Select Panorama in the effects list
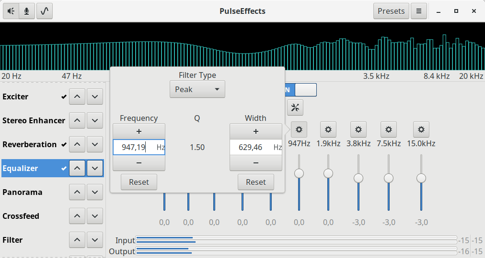The image size is (485, 258). coord(53,192)
